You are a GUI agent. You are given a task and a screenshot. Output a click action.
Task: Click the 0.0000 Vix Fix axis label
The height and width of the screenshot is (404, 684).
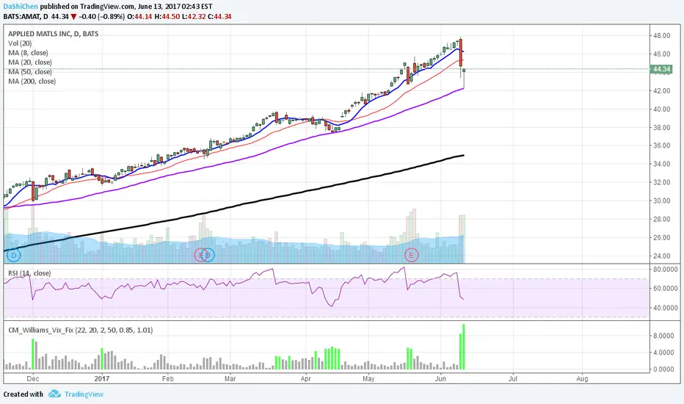pyautogui.click(x=665, y=369)
